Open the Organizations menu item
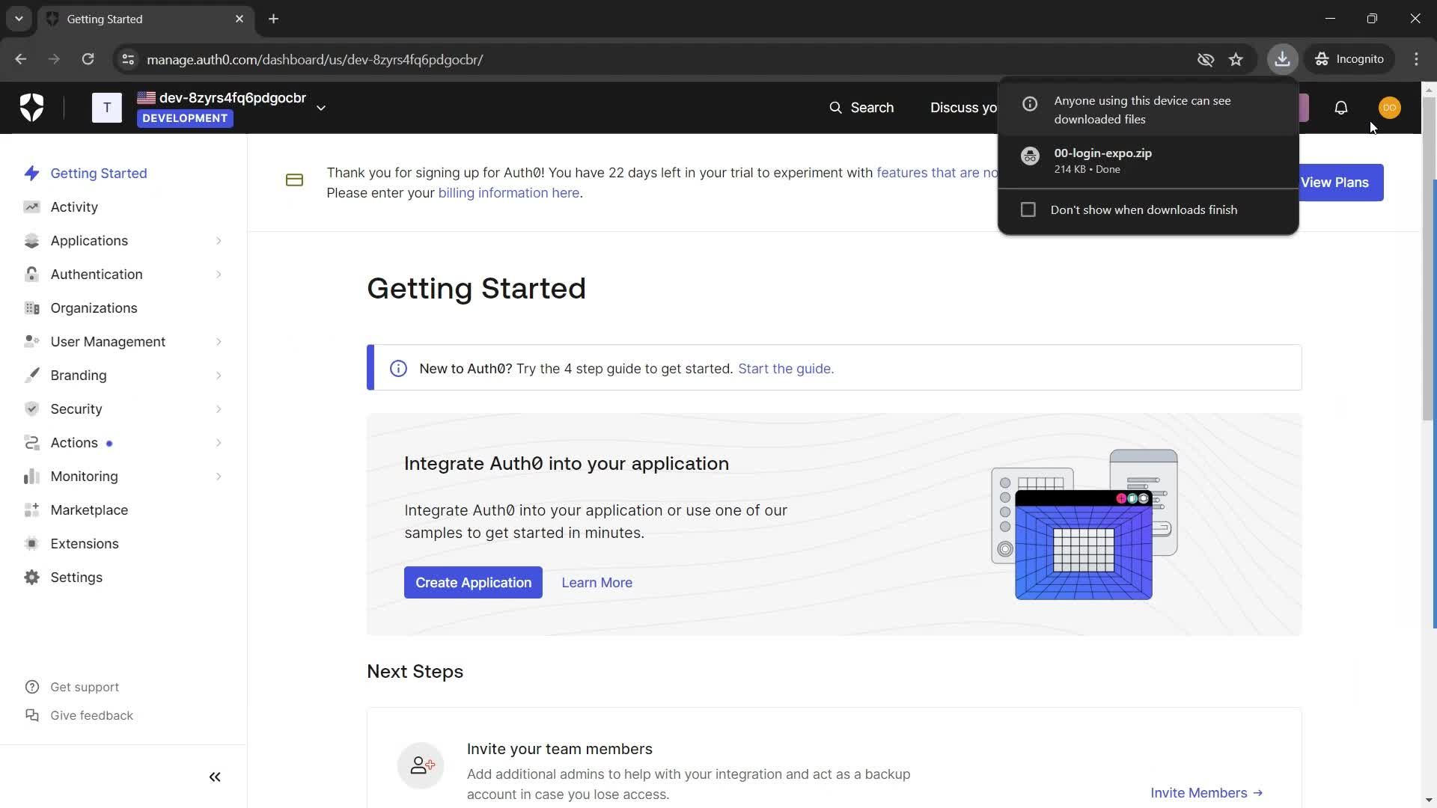This screenshot has height=808, width=1437. pos(94,308)
